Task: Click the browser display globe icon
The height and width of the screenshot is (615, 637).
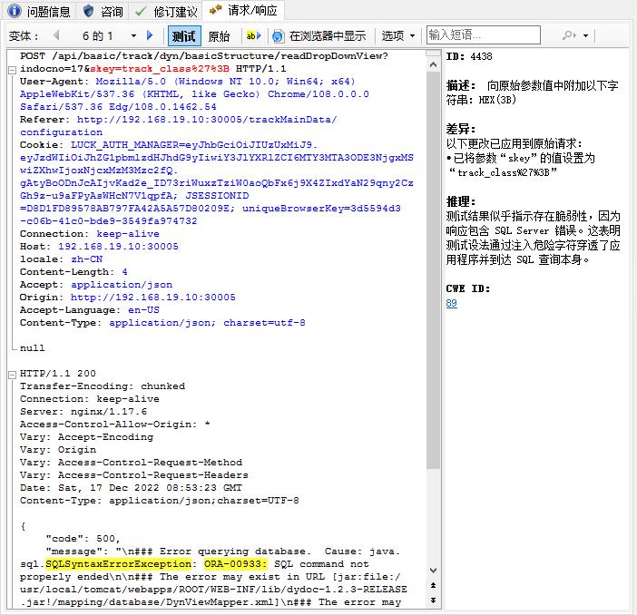Action: 278,36
